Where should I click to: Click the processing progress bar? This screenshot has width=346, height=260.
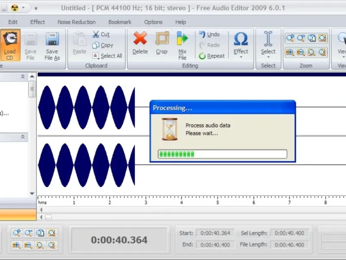coord(222,154)
